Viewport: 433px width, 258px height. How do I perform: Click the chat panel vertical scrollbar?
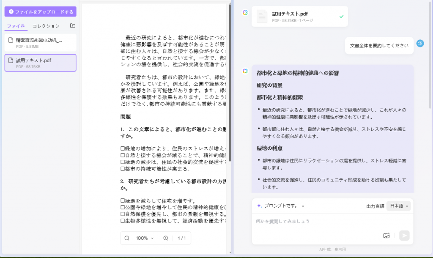430,55
